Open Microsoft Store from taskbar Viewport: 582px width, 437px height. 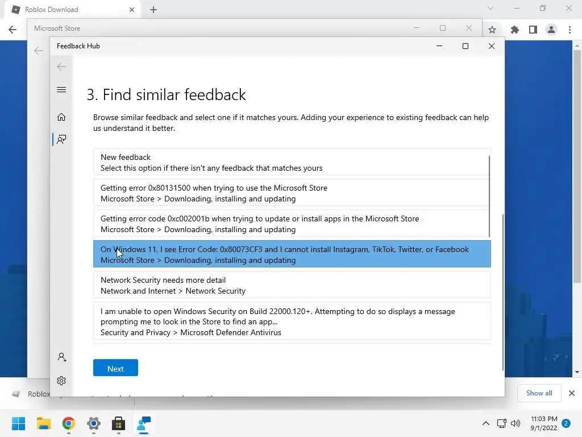tap(118, 423)
